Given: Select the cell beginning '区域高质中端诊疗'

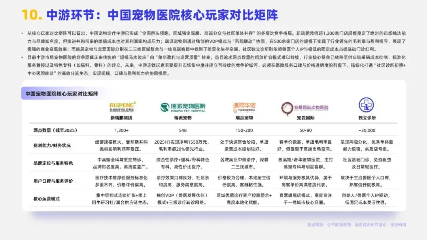Looking at the screenshot, I should [244, 163].
